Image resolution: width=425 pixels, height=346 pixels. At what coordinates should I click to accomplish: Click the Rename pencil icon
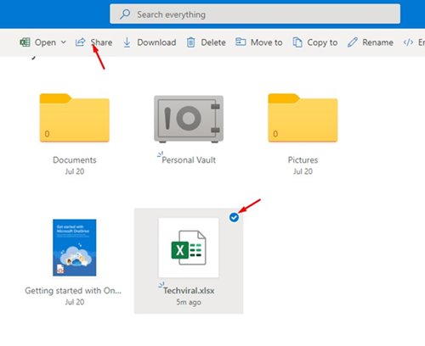[x=353, y=42]
